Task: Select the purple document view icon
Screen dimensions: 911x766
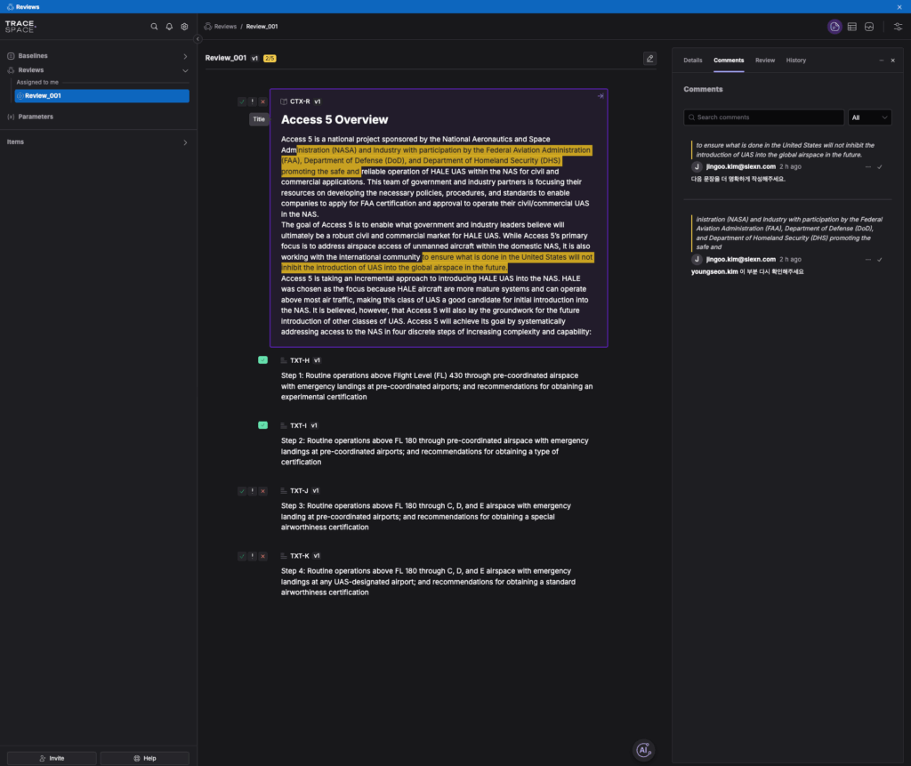Action: pyautogui.click(x=834, y=27)
